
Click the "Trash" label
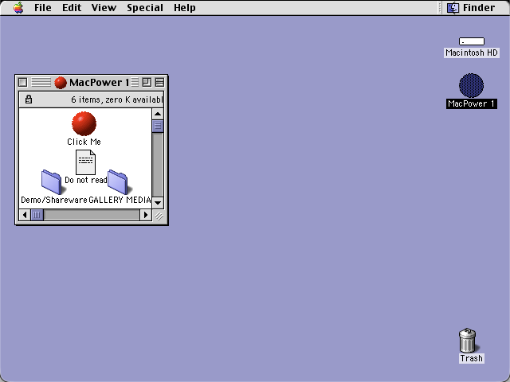coord(471,358)
